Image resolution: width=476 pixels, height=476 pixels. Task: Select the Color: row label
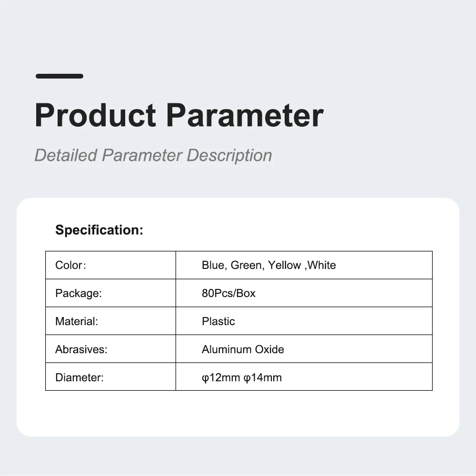tap(71, 265)
